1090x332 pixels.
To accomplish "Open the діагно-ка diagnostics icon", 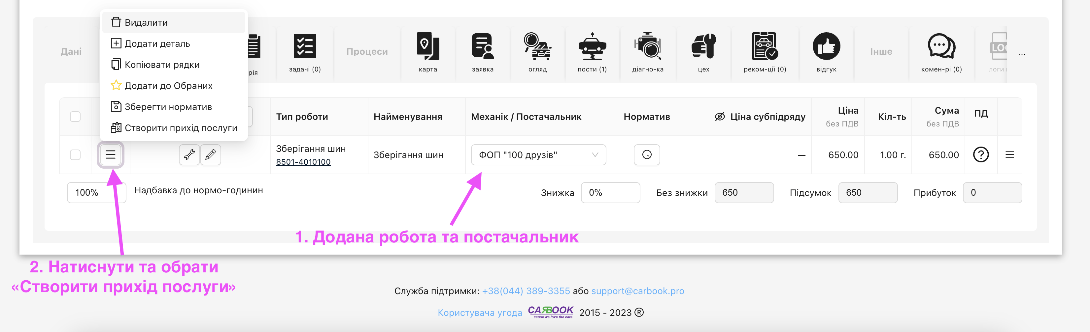I will tap(647, 46).
